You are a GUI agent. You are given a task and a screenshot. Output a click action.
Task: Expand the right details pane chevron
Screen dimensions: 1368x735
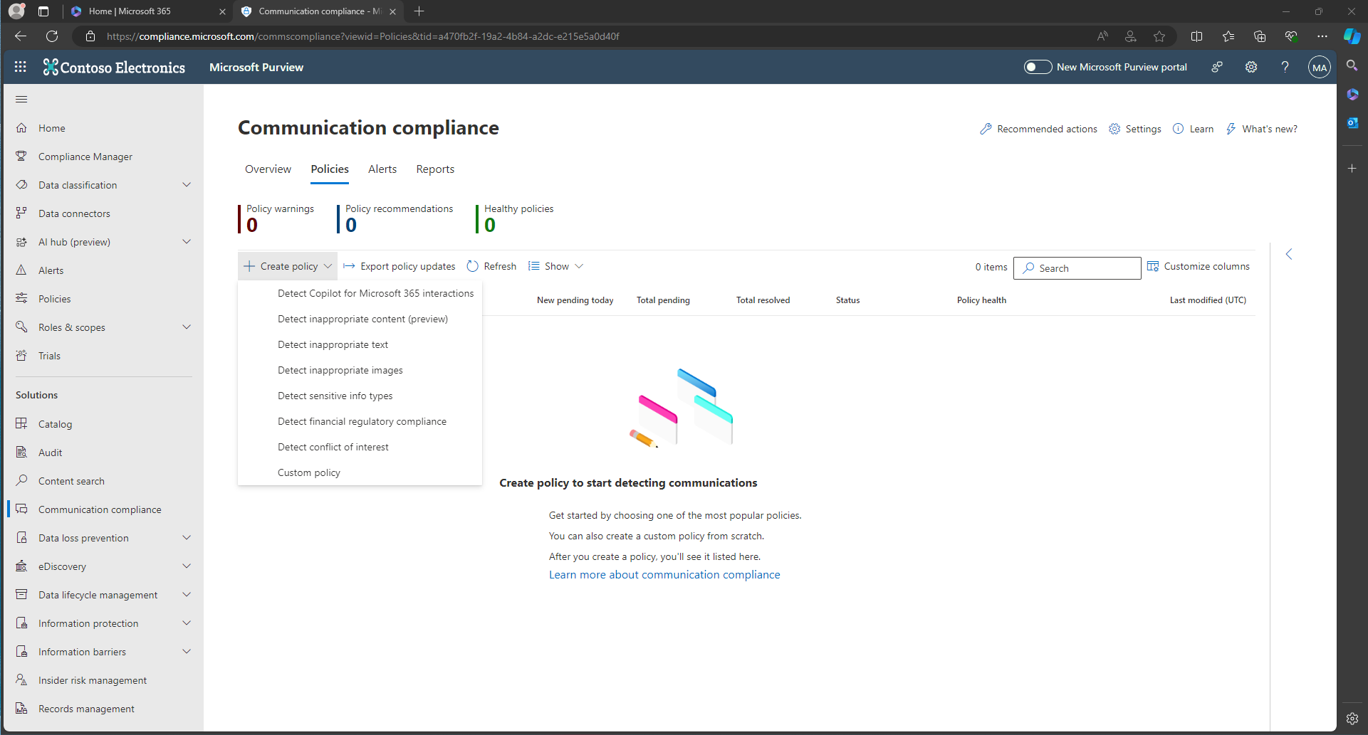click(x=1289, y=254)
